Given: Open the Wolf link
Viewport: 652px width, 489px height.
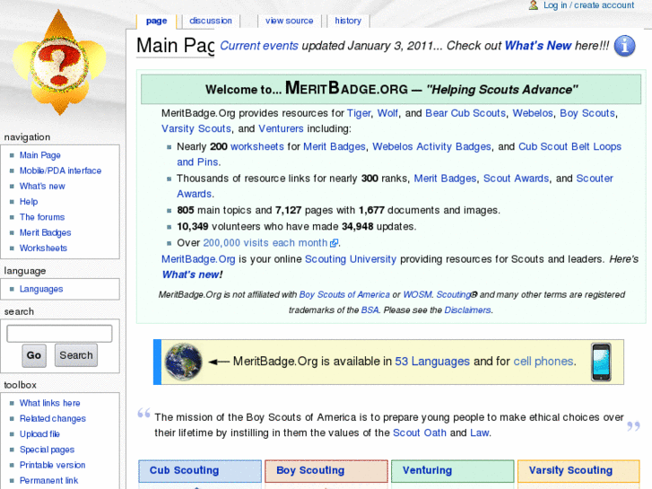Looking at the screenshot, I should coord(387,113).
